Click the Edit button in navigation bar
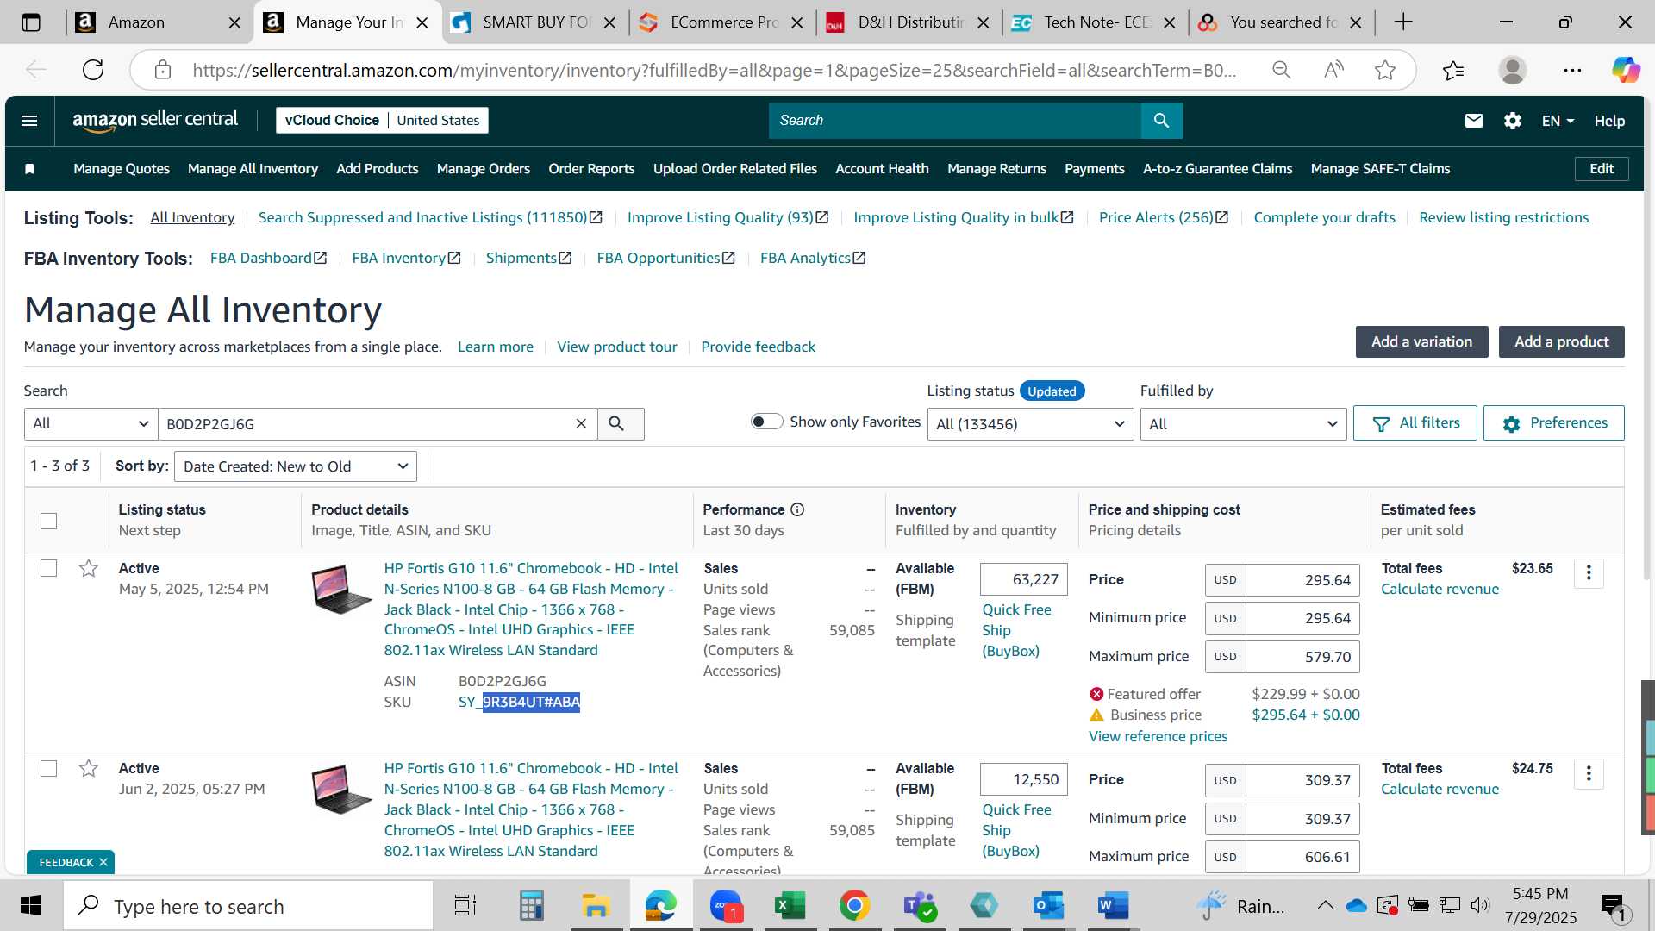Image resolution: width=1655 pixels, height=931 pixels. click(1601, 169)
